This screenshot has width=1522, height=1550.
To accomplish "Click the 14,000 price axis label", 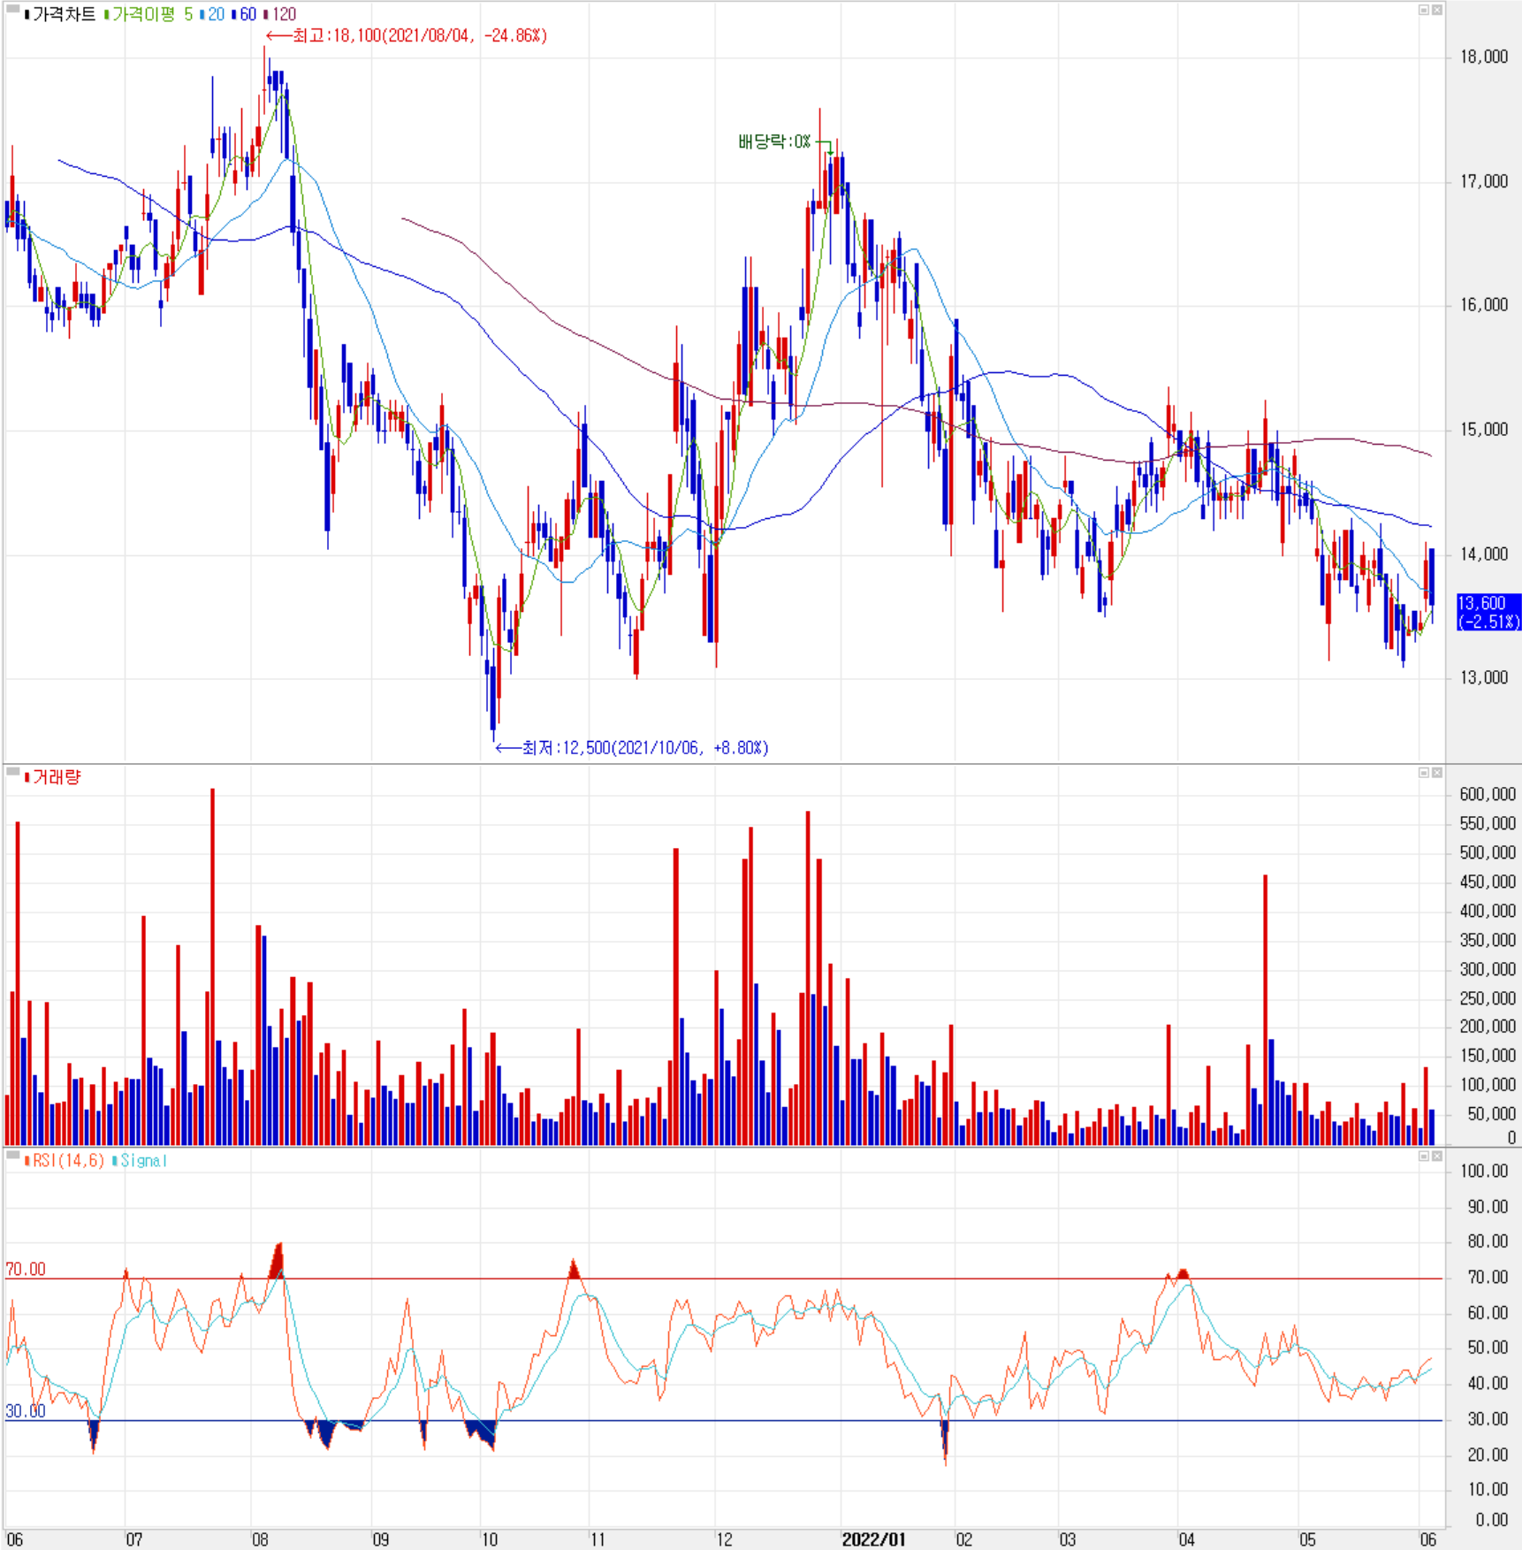I will [1484, 554].
